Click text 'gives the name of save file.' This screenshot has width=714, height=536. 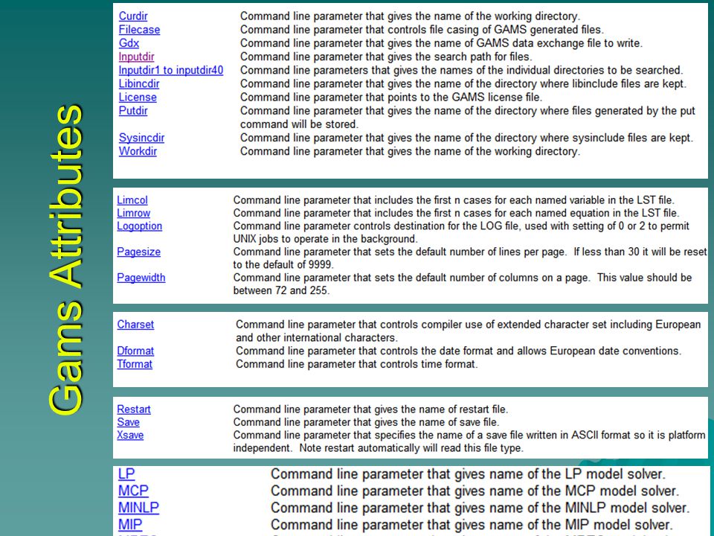[435, 422]
